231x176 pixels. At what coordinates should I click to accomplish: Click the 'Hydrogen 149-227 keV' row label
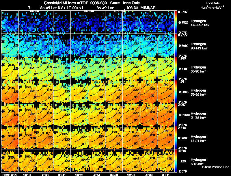pyautogui.click(x=200, y=23)
